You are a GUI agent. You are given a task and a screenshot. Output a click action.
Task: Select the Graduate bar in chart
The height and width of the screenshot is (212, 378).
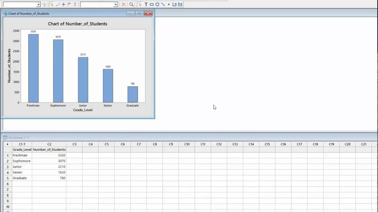pyautogui.click(x=133, y=94)
